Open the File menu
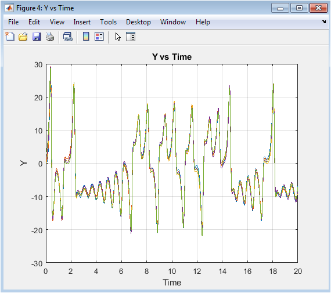The image size is (331, 293). click(13, 22)
